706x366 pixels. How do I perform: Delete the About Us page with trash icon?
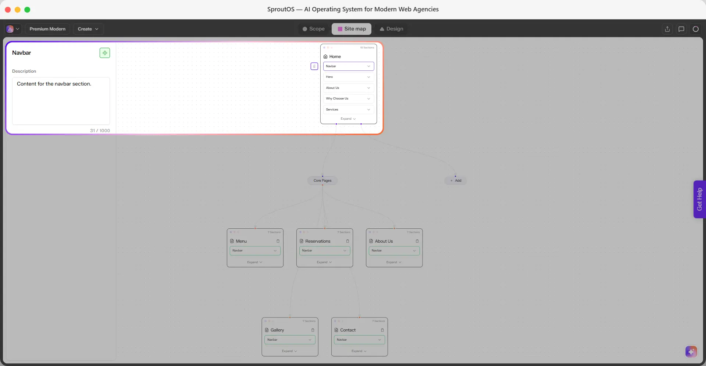[417, 241]
